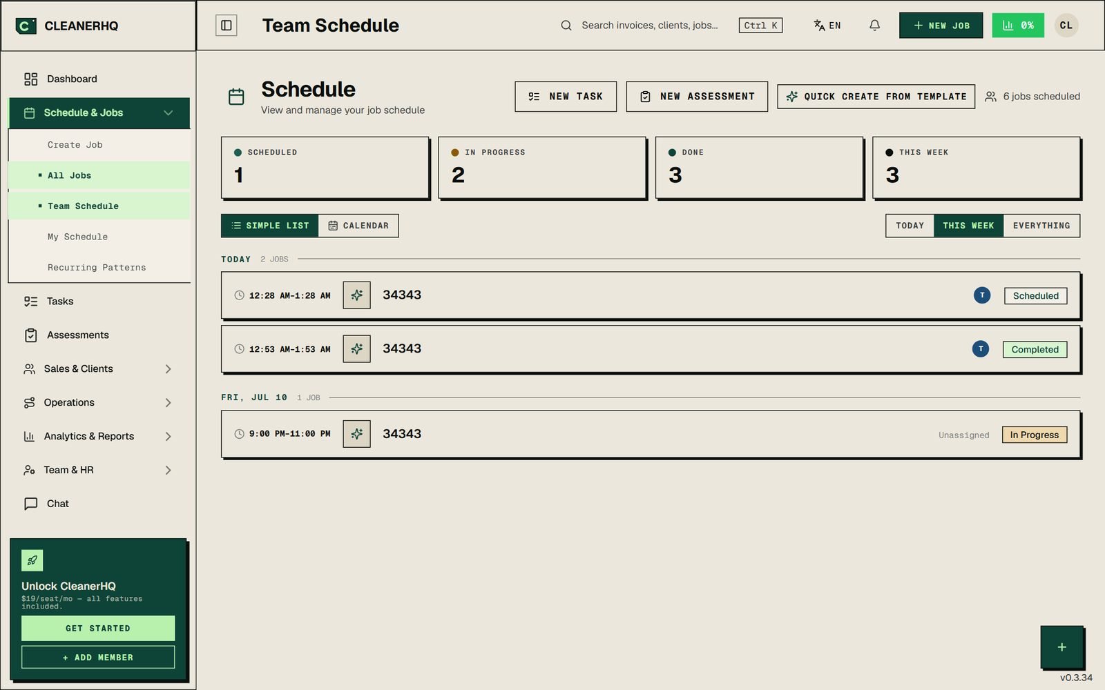Image resolution: width=1105 pixels, height=690 pixels.
Task: Toggle the sidebar panel icon
Action: pos(226,26)
